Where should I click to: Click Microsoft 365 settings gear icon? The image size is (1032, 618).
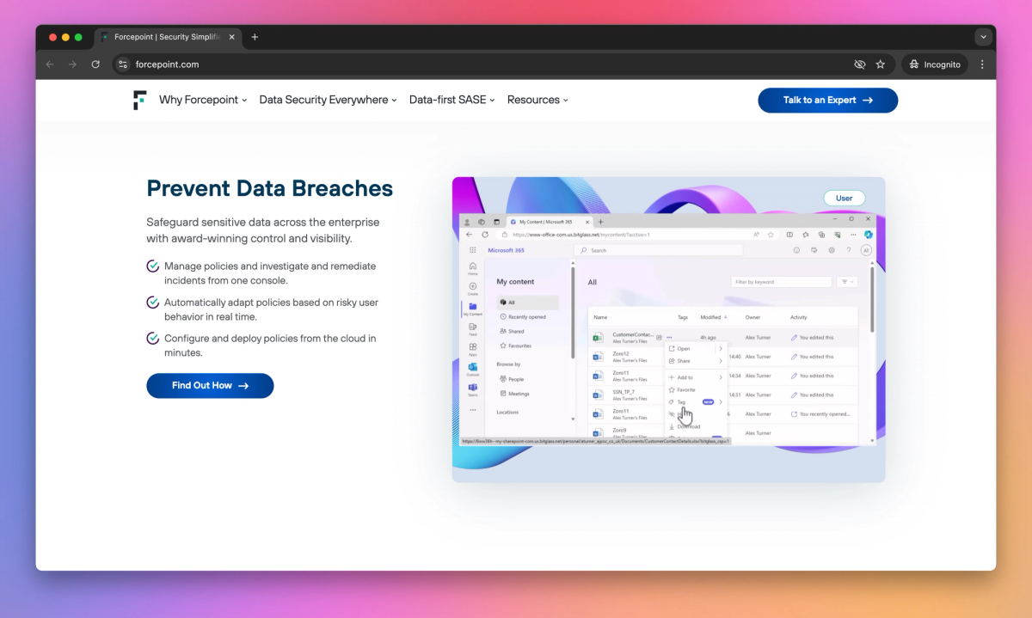coord(831,250)
